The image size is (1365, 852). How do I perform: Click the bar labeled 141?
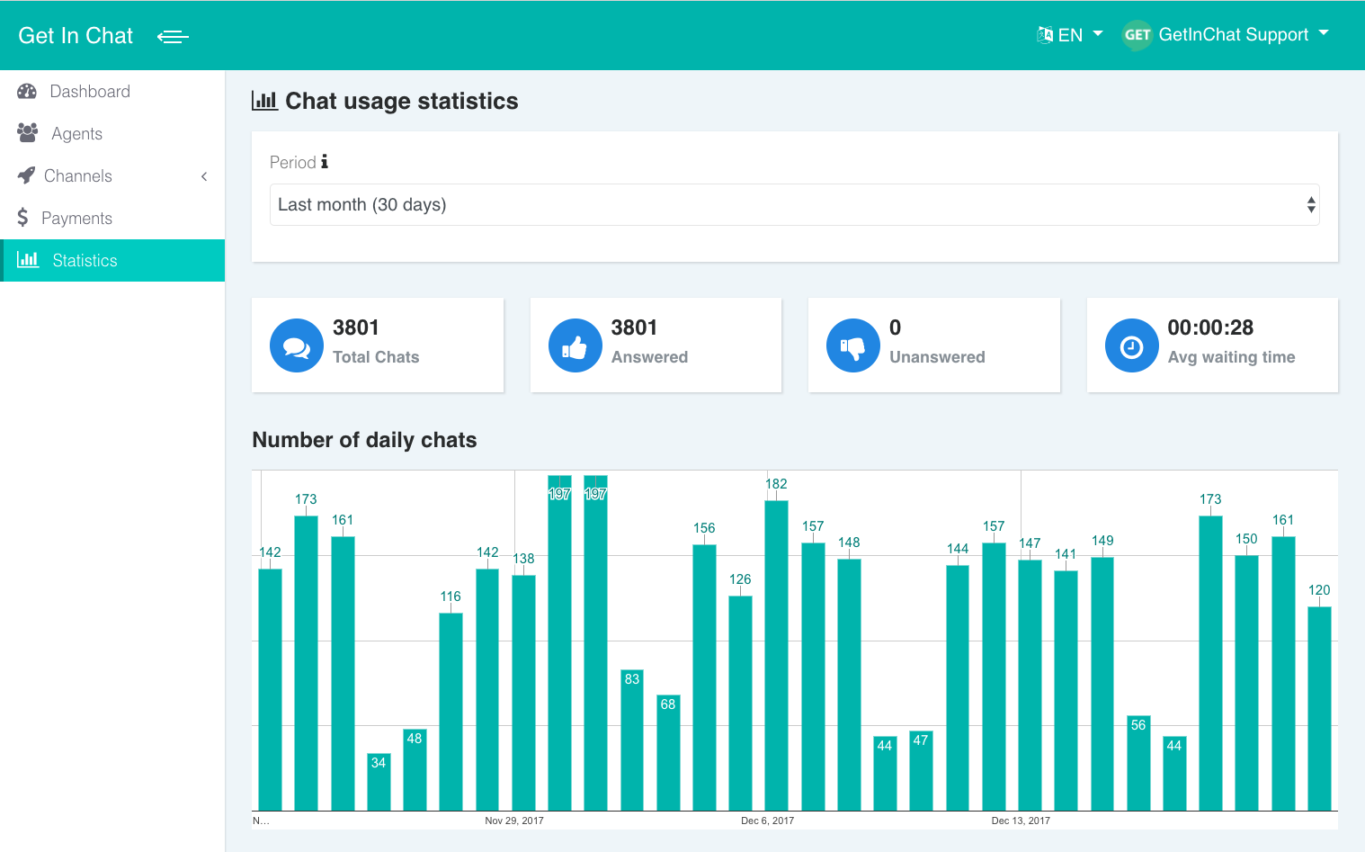coord(1066,691)
